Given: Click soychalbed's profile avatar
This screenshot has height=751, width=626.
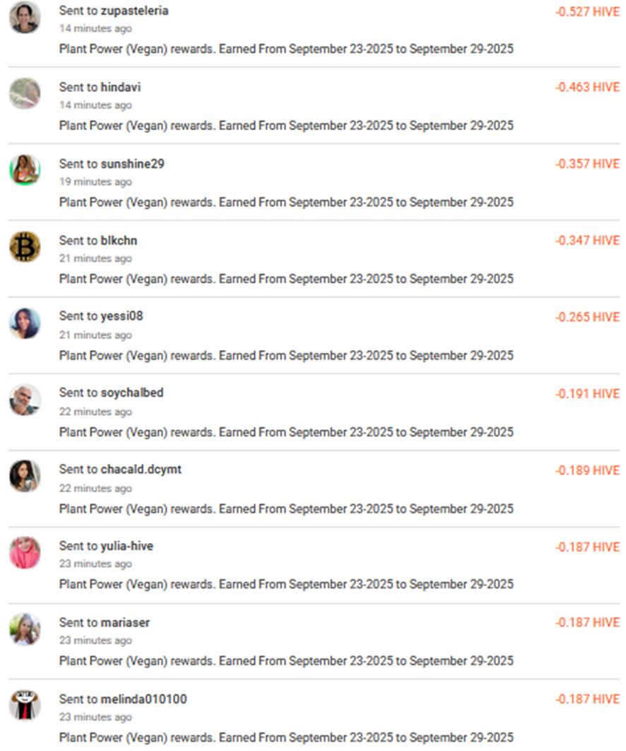Looking at the screenshot, I should 25,400.
